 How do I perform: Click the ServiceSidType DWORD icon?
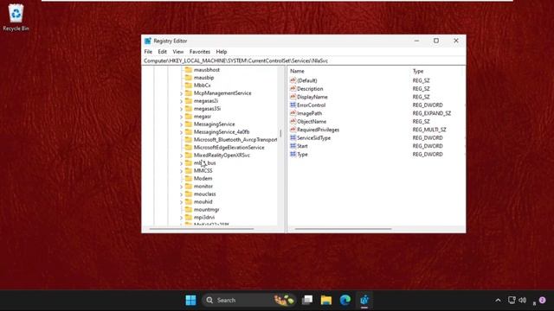tap(293, 138)
